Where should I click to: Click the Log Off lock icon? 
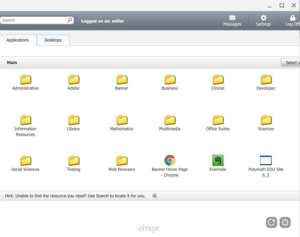(292, 18)
